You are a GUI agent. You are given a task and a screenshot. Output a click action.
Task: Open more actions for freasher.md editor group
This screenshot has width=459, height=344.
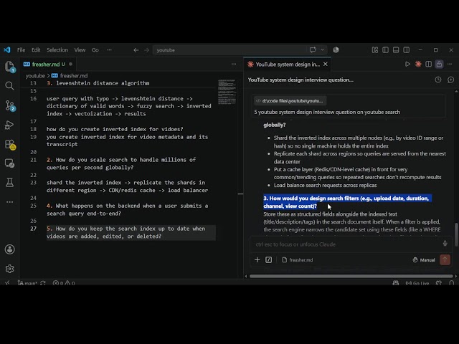click(x=234, y=64)
